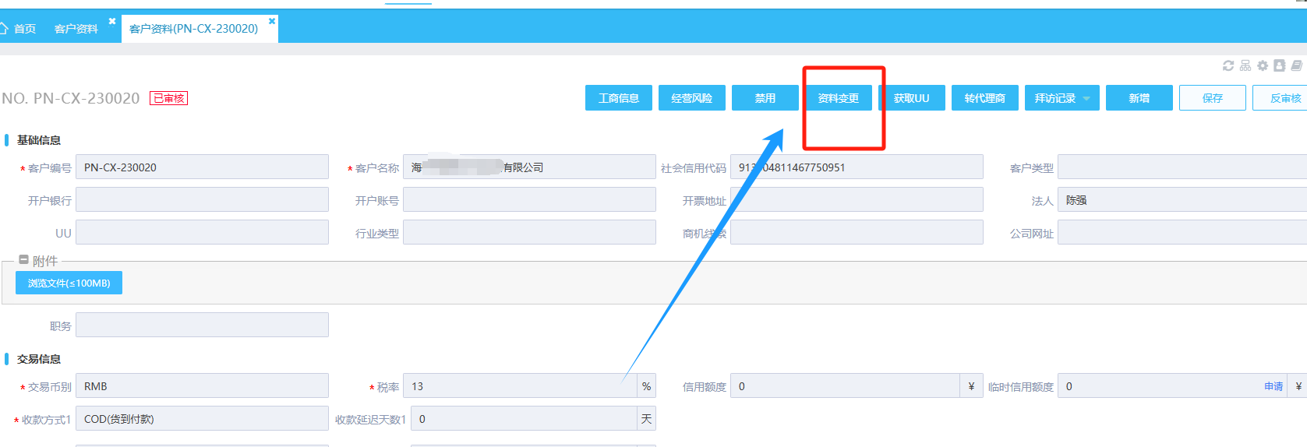Click the 转代理商 button
Viewport: 1307px width, 447px height.
point(985,98)
